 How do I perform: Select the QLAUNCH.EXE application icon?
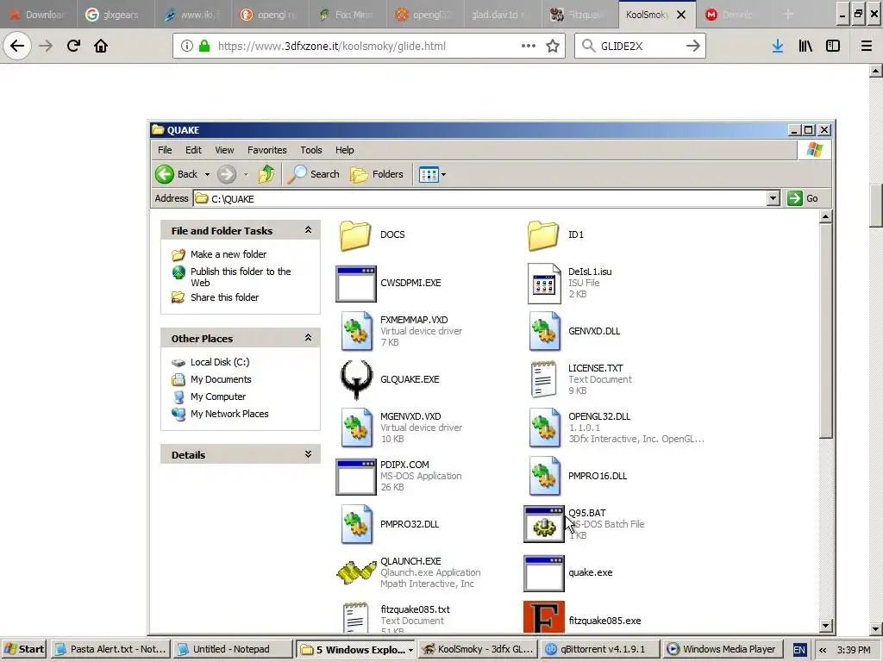point(356,572)
